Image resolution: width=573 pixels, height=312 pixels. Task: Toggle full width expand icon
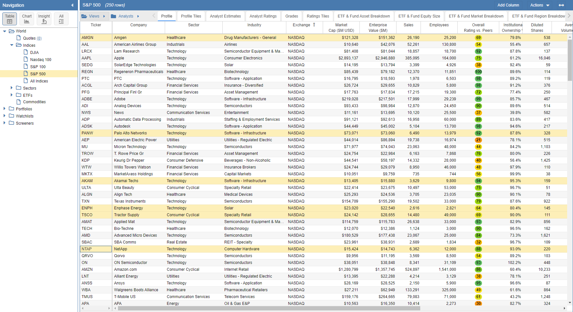coord(561,5)
